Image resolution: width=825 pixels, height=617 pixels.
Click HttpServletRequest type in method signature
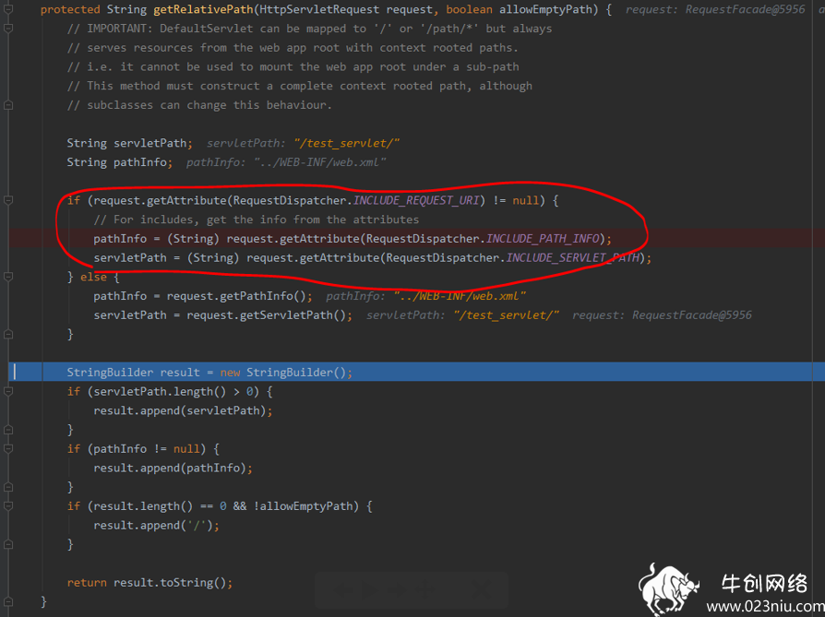(x=319, y=9)
